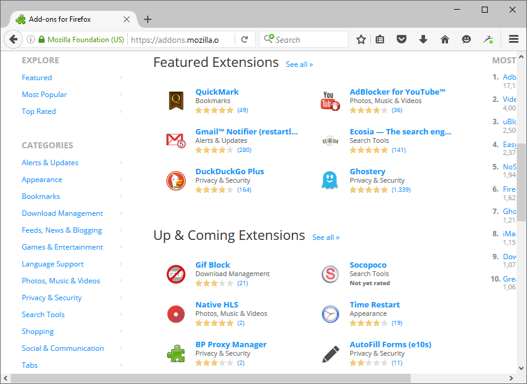Close the Add-ons for Firefox tab
The image size is (527, 384).
click(127, 19)
